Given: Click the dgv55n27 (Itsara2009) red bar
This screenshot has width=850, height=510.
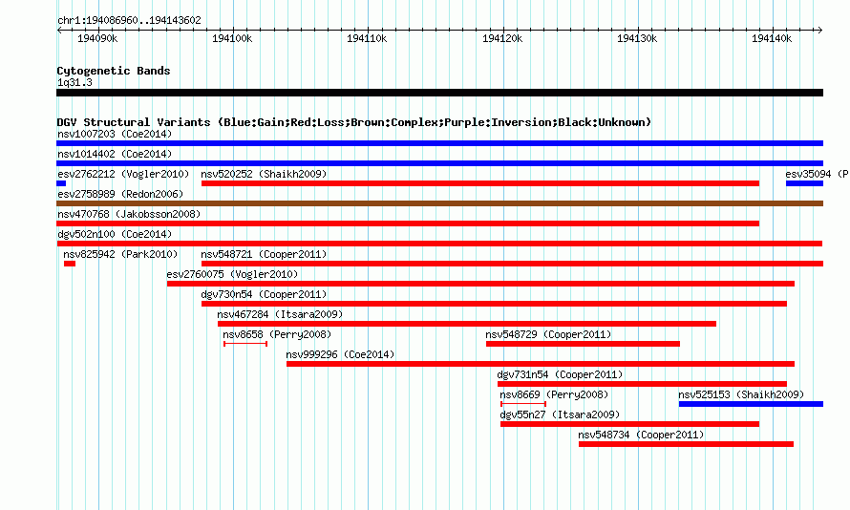Looking at the screenshot, I should pos(629,424).
